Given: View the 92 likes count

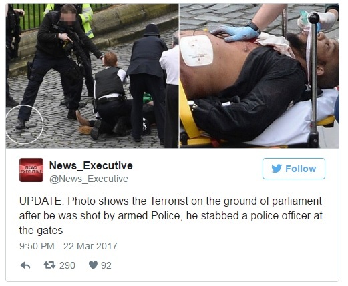Looking at the screenshot, I should click(x=106, y=265).
